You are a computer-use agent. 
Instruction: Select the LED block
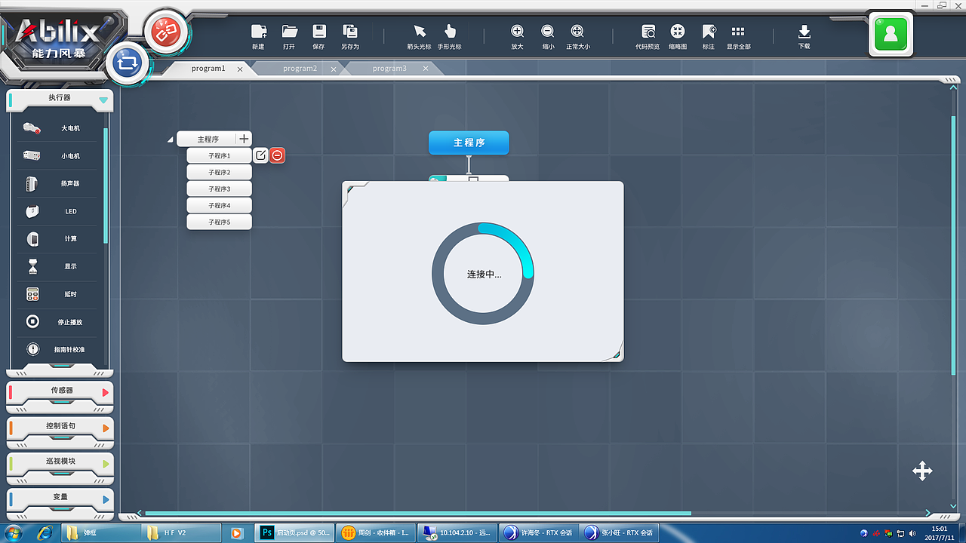coord(59,211)
